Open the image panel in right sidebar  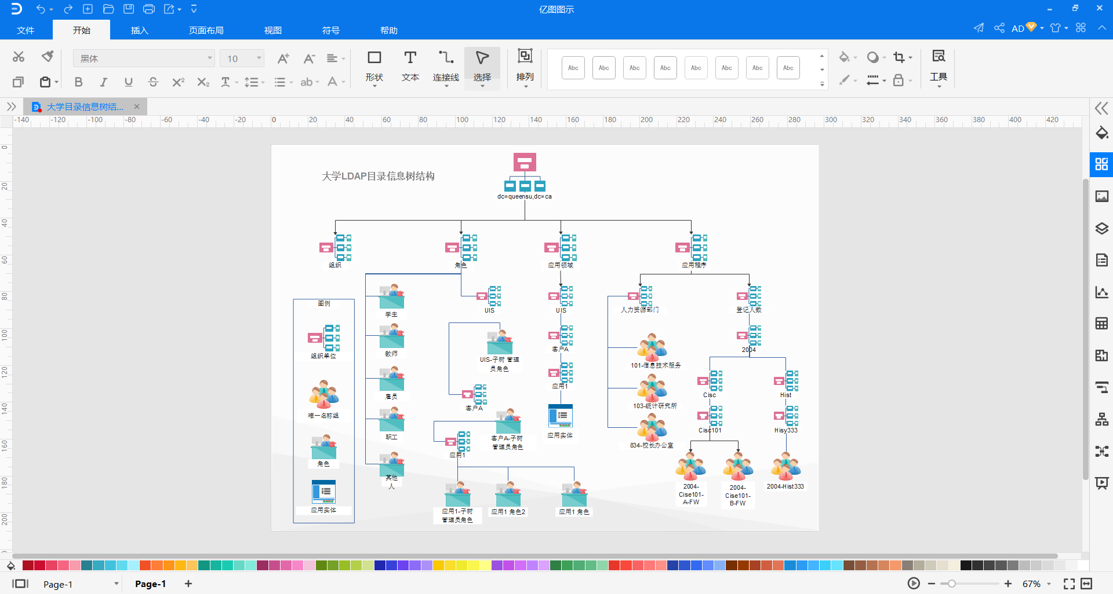point(1101,196)
